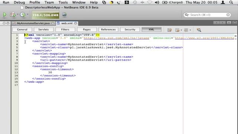Viewport: 238px width, 134px height.
Task: Click the session-timeout value 30
Action: (50, 73)
